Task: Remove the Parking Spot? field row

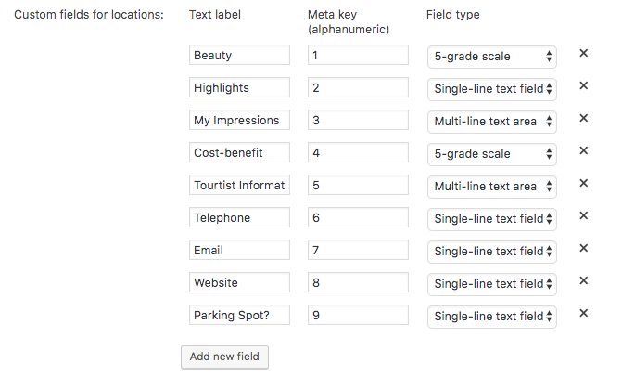Action: [584, 314]
